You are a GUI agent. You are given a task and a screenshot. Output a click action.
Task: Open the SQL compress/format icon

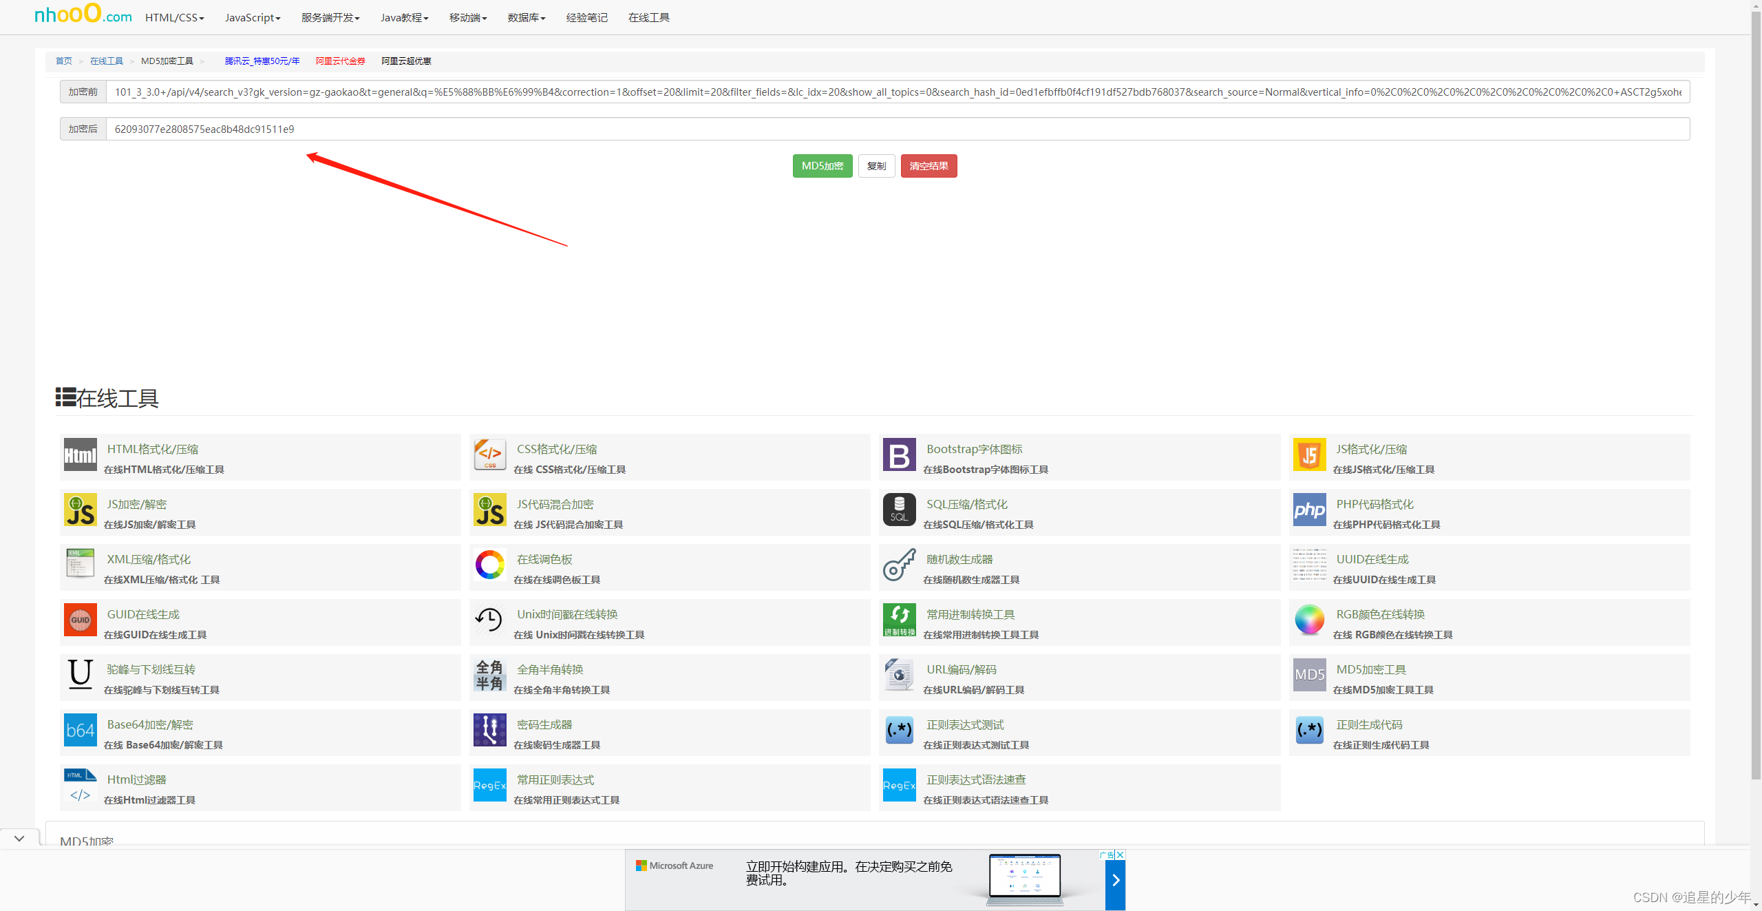click(x=899, y=510)
